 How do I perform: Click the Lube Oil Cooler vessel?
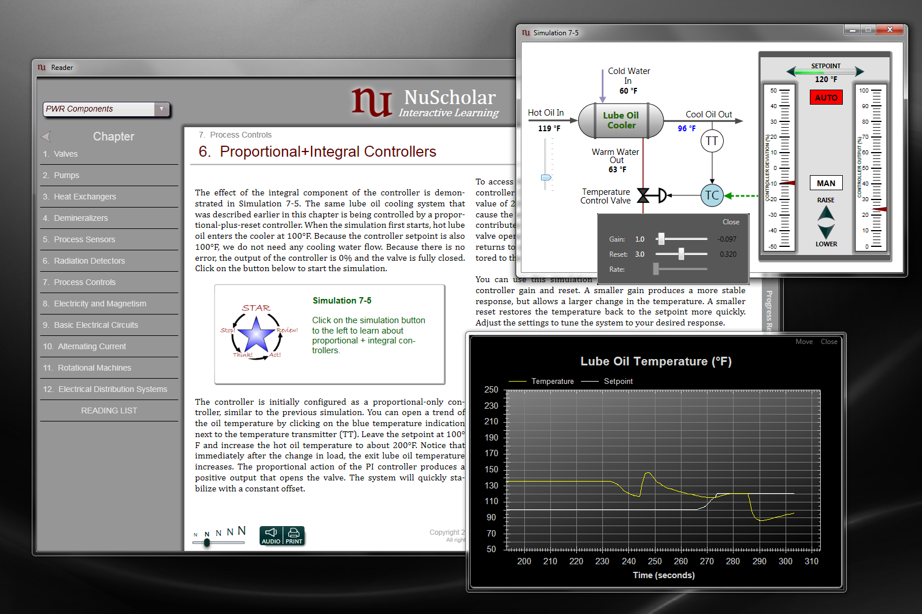point(621,120)
